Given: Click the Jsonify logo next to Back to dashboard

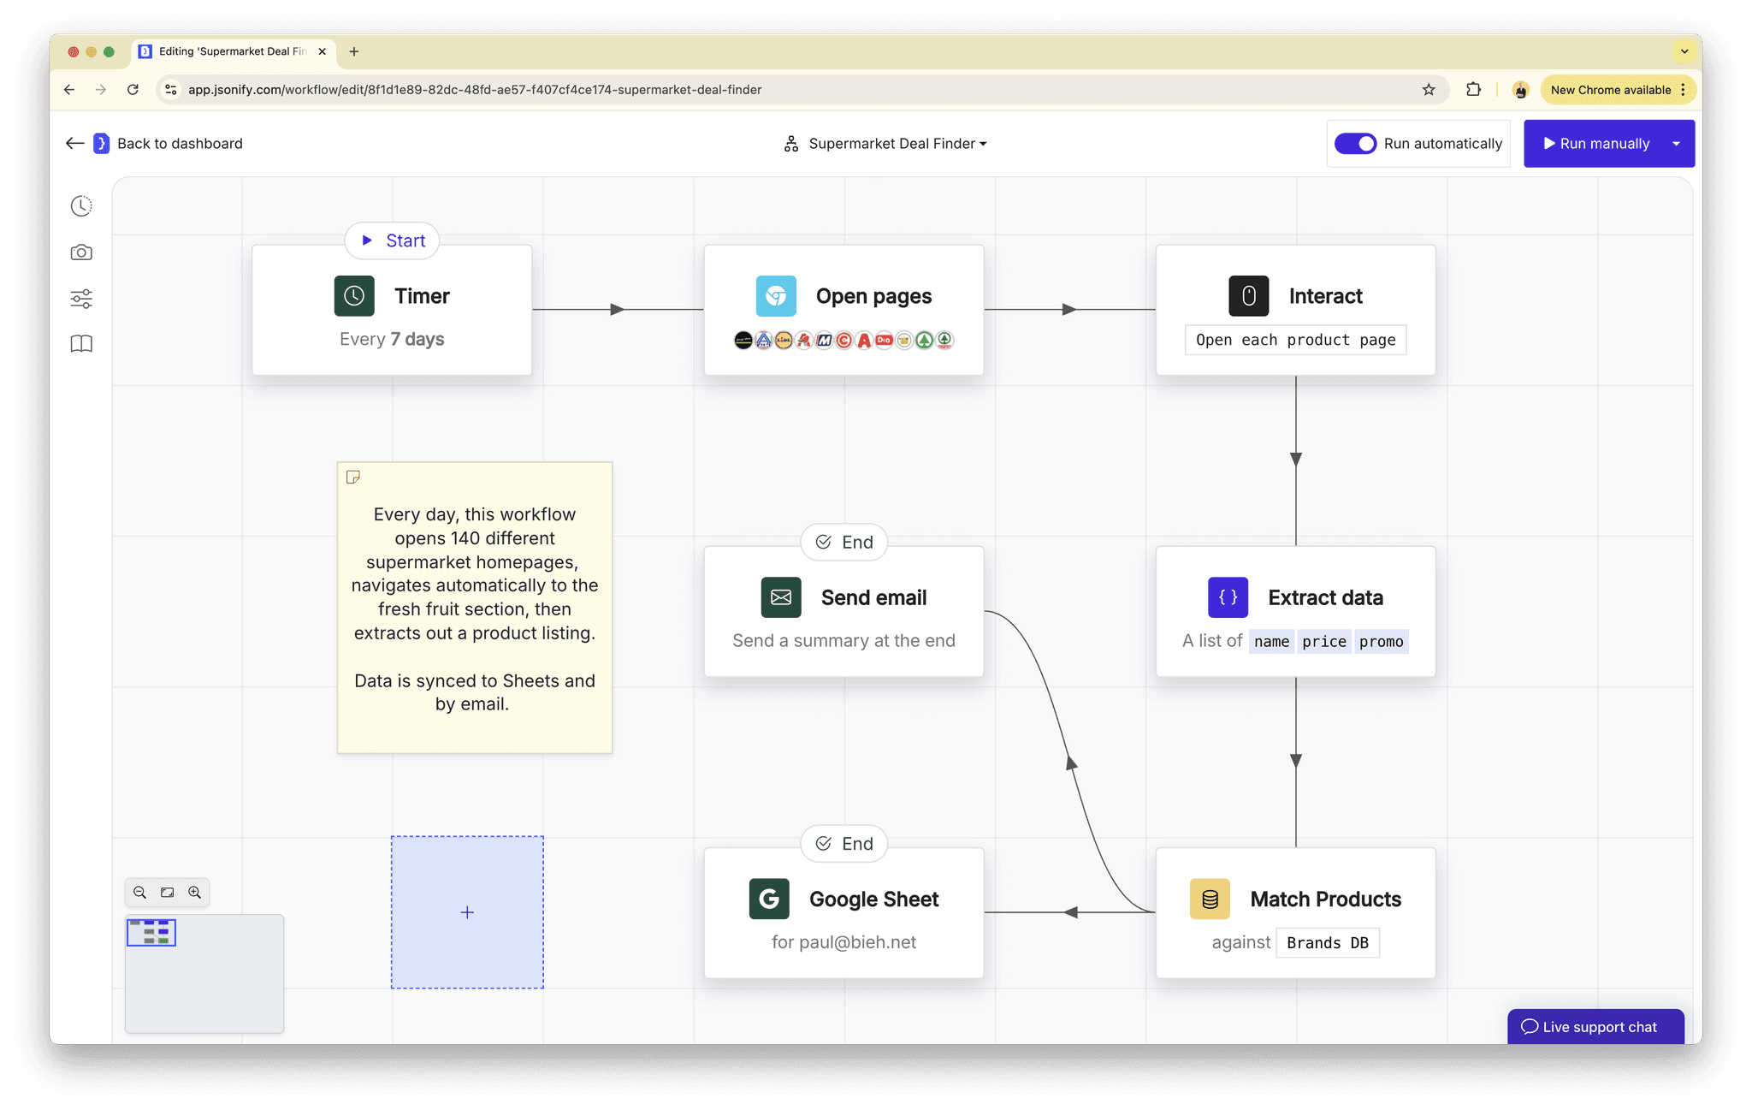Looking at the screenshot, I should pyautogui.click(x=101, y=144).
